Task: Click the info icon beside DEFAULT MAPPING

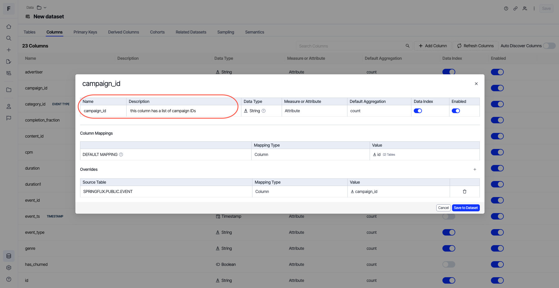Action: [121, 154]
